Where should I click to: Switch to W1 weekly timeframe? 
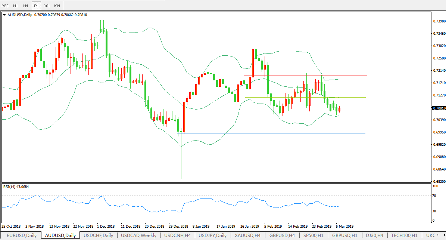click(47, 6)
